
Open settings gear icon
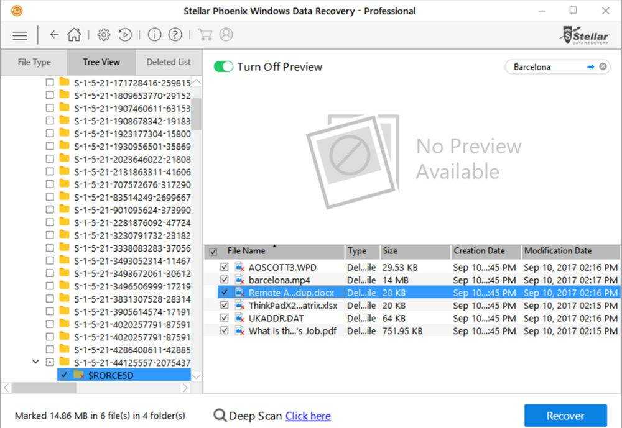tap(104, 35)
